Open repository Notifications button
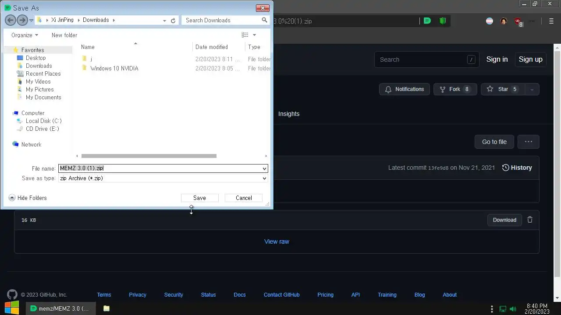 (405, 89)
